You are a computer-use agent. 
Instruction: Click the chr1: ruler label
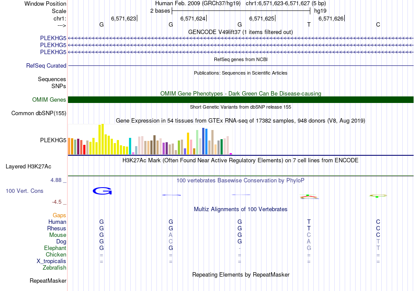(60, 18)
